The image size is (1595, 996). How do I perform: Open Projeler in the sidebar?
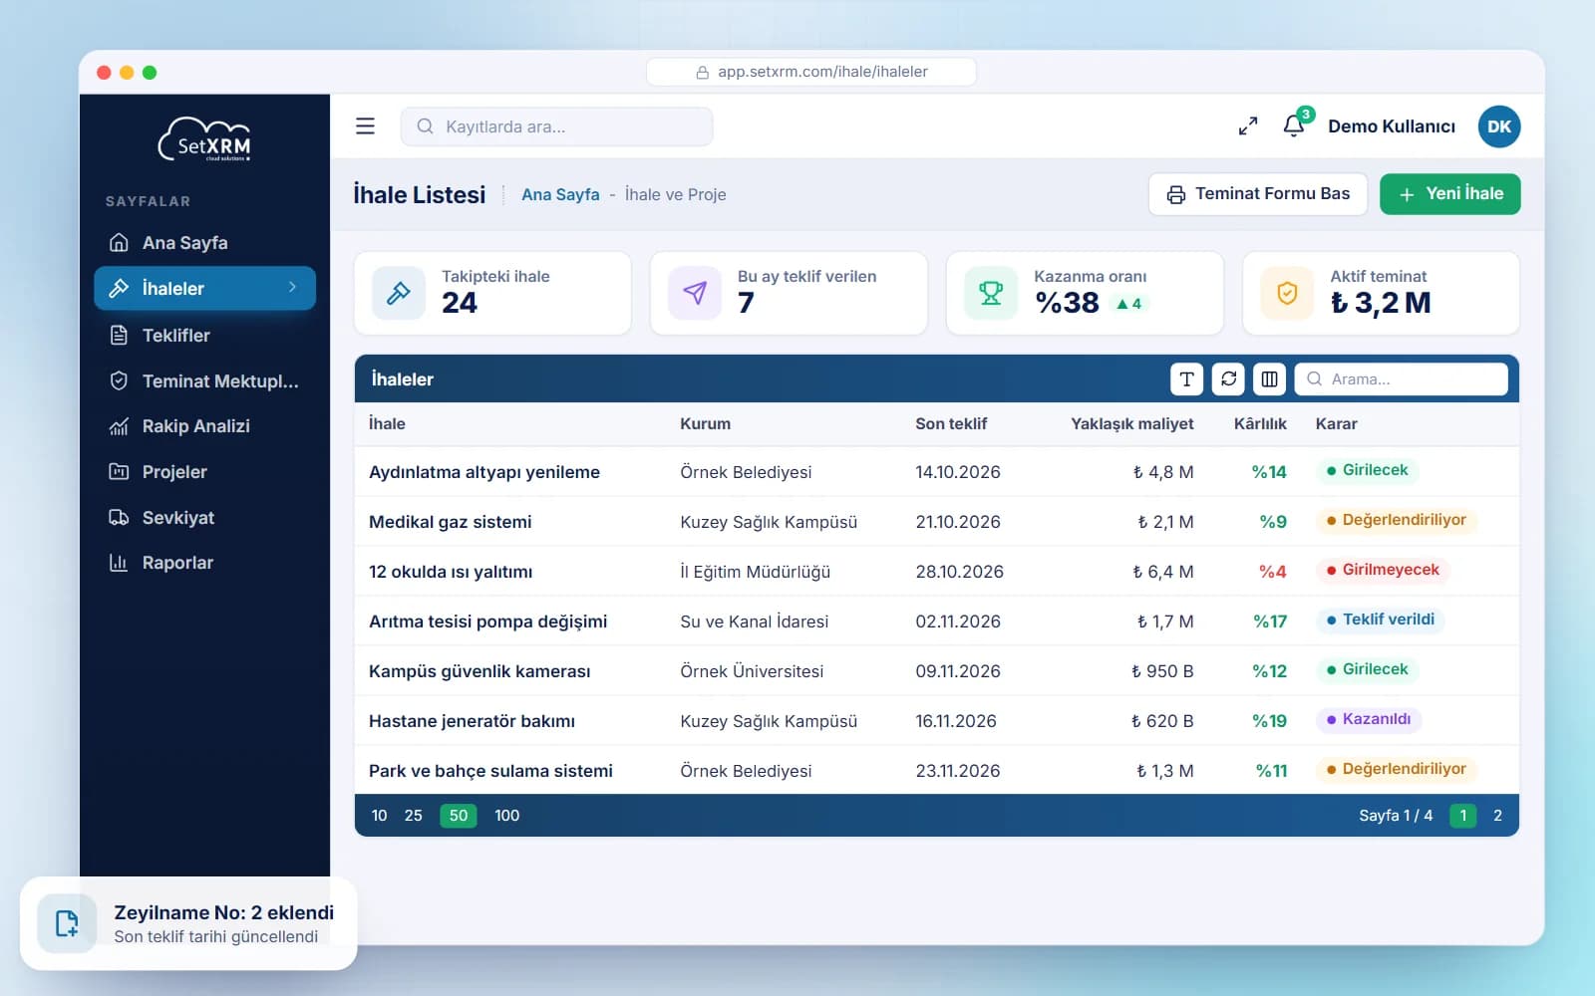click(204, 472)
